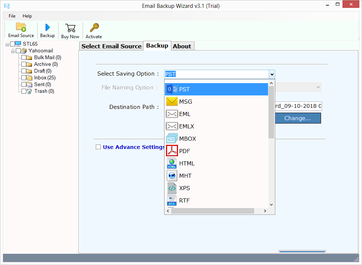The height and width of the screenshot is (265, 362).
Task: Select XPS from the saving options
Action: point(216,188)
